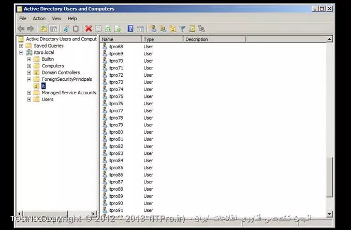
Task: Click the Export List toolbar icon
Action: 118,28
